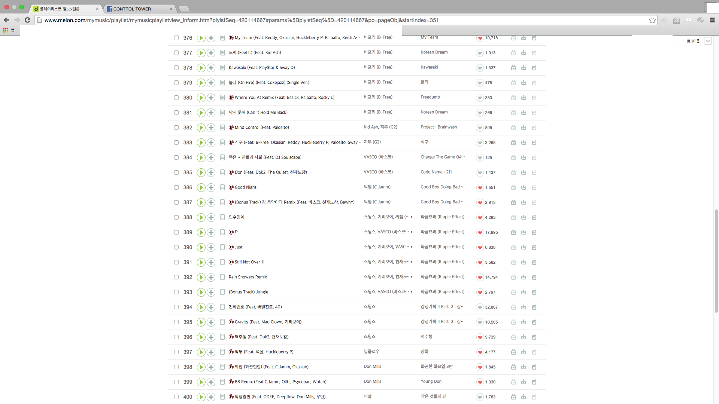Image resolution: width=719 pixels, height=404 pixels.
Task: Expand artist list for song 391 Still Not Over
Action: click(412, 262)
